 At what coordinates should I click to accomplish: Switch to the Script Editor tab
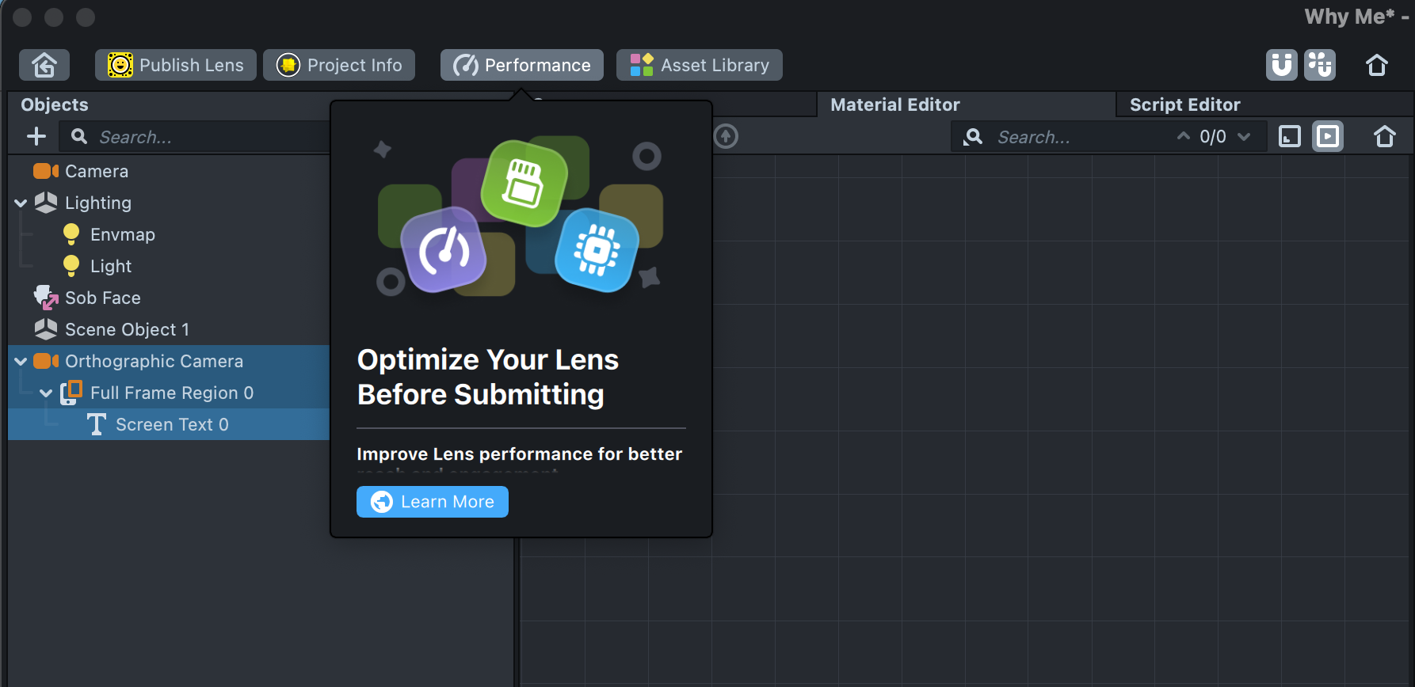[x=1184, y=104]
